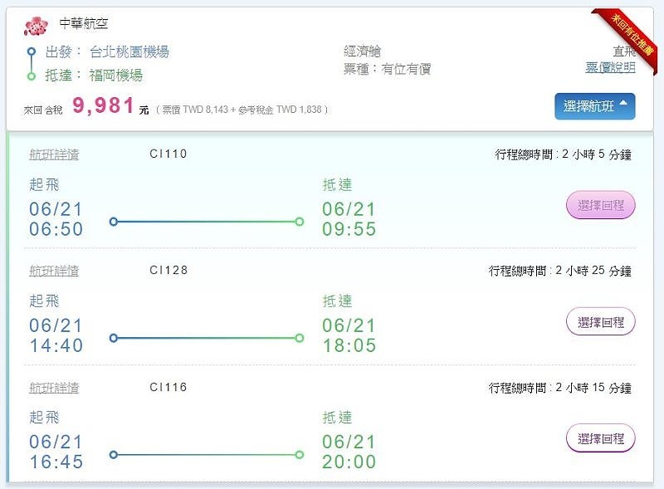Open the 票價說明 fare explanation link
Screen dimensions: 664x489
(610, 68)
